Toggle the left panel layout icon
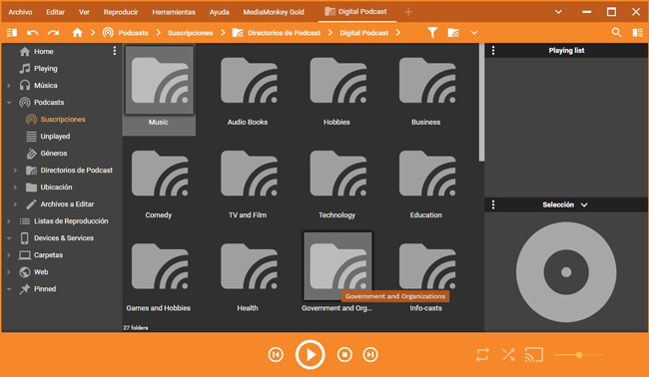This screenshot has height=377, width=649. click(12, 32)
